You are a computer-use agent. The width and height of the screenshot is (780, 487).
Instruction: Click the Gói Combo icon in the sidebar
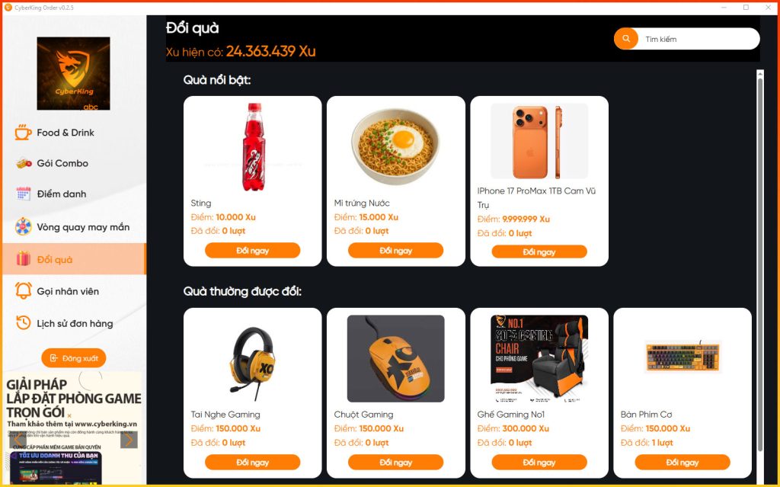(22, 163)
